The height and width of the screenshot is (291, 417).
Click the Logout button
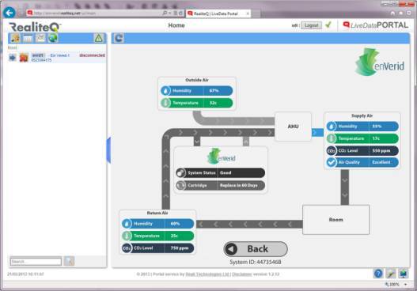tap(311, 25)
